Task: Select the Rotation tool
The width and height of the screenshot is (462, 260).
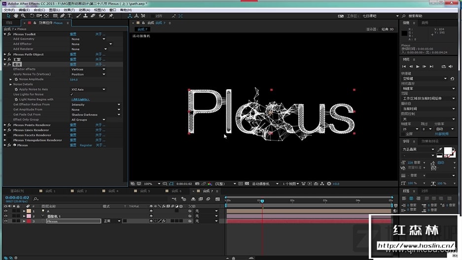Action: click(32, 16)
